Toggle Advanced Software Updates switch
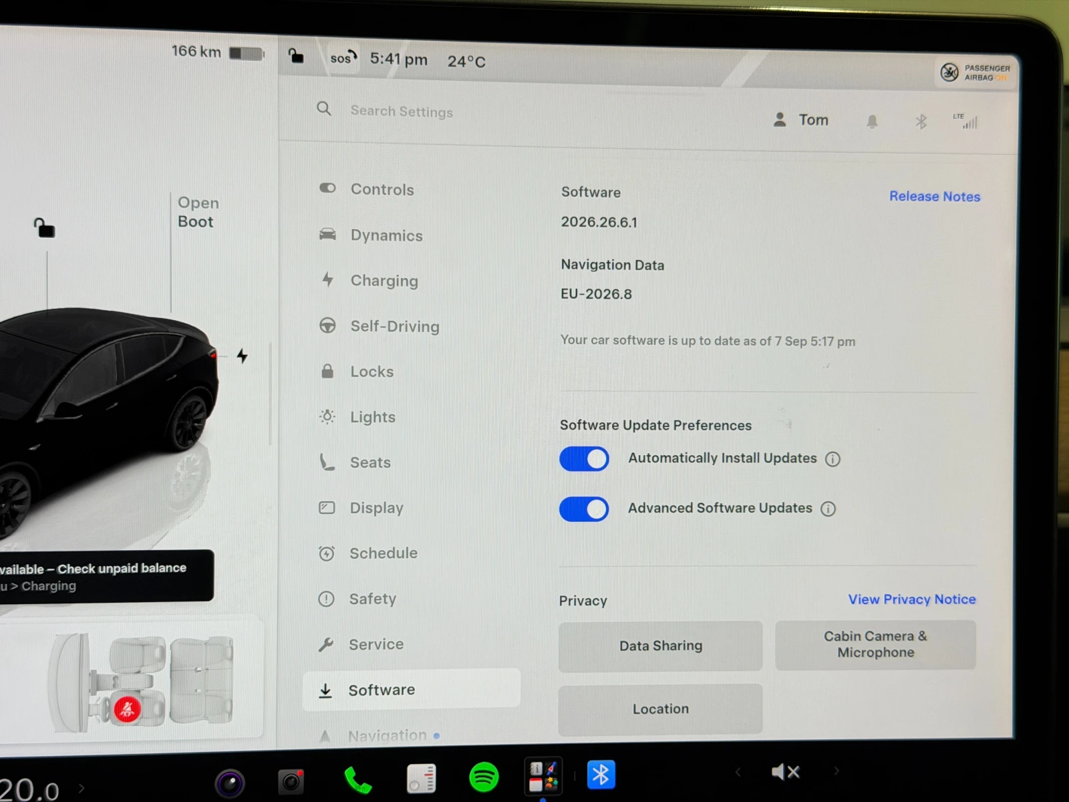1069x802 pixels. (584, 509)
